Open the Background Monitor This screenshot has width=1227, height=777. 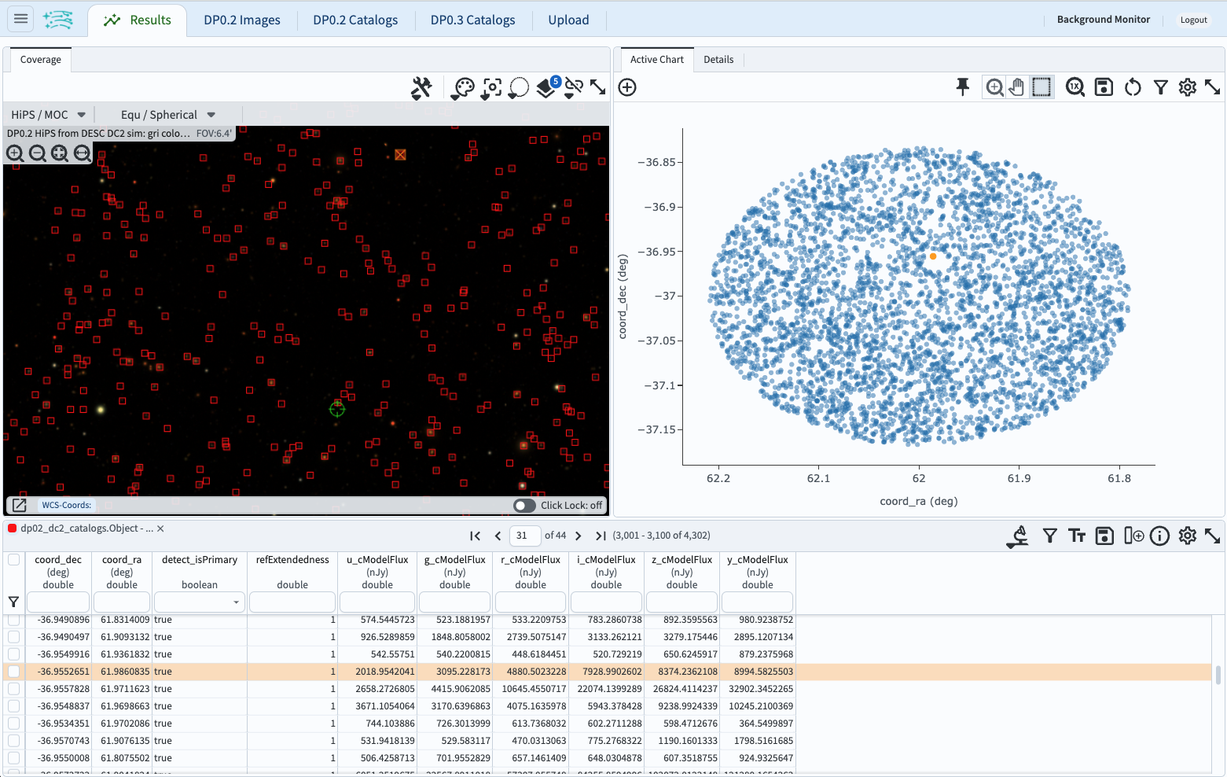1103,20
